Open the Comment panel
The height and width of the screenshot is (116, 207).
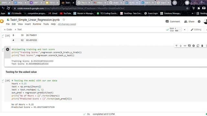tap(173, 22)
